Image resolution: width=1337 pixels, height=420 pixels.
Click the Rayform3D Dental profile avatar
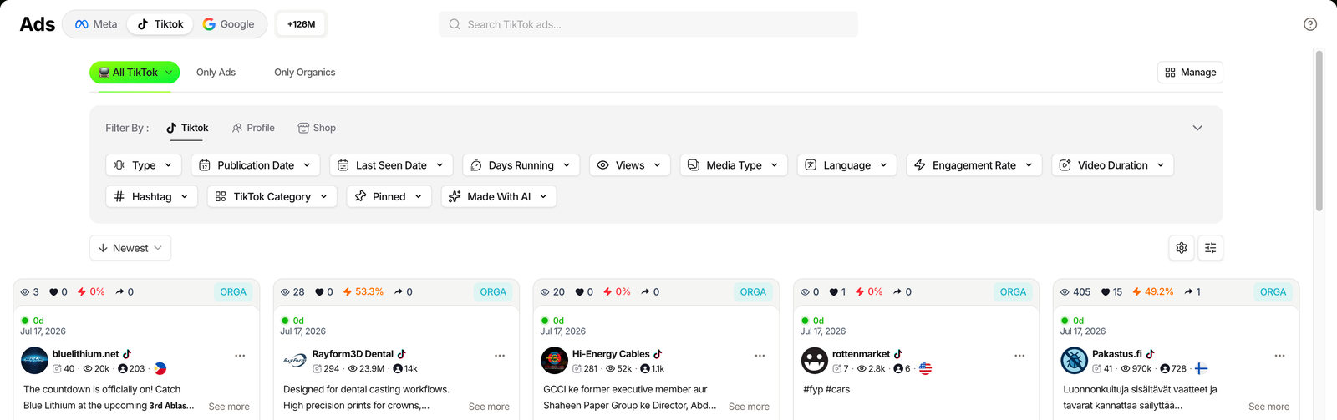point(294,361)
